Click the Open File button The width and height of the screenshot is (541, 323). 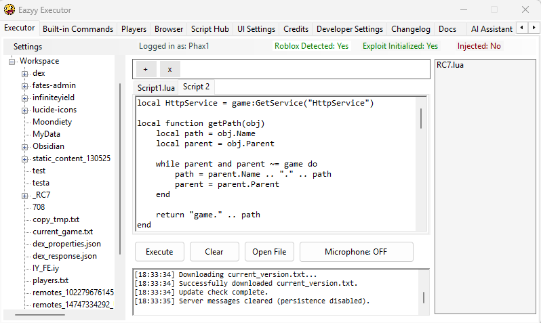(269, 251)
